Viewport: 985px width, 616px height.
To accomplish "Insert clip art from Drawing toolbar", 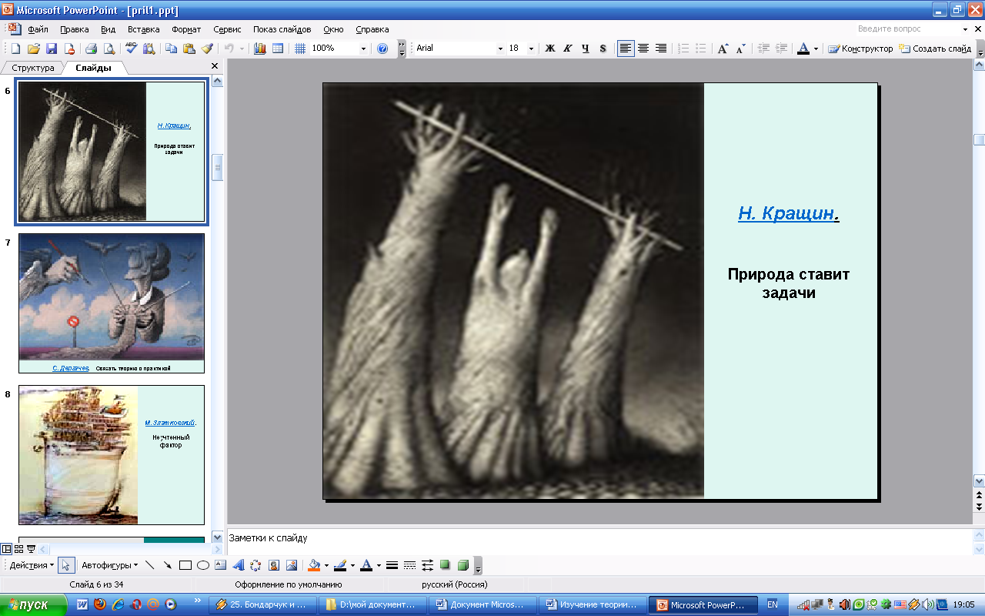I will (x=273, y=565).
